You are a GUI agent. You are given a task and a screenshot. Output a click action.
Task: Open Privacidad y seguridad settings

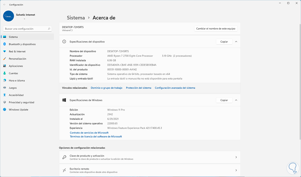pos(21,102)
